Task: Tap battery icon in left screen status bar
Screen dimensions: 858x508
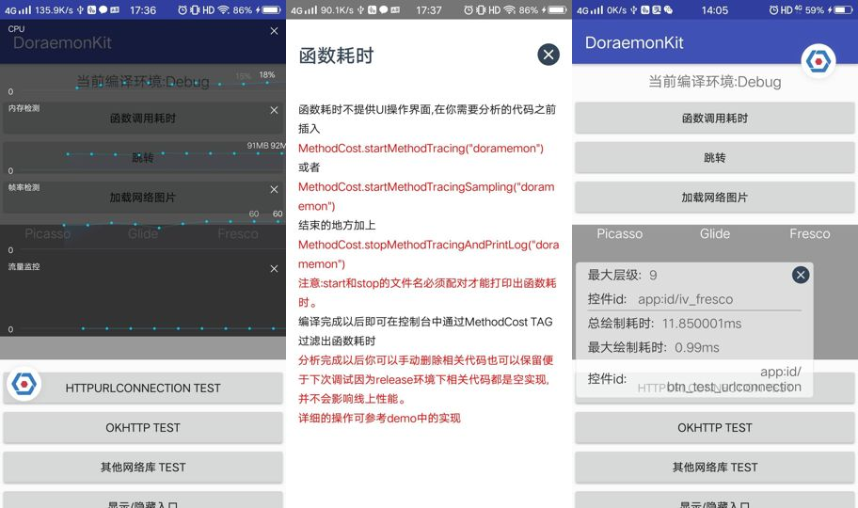Action: [272, 9]
